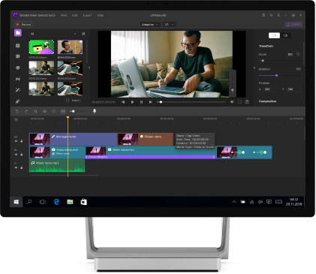Click the vertical volume slider over preview
This screenshot has width=316, height=274.
click(233, 83)
